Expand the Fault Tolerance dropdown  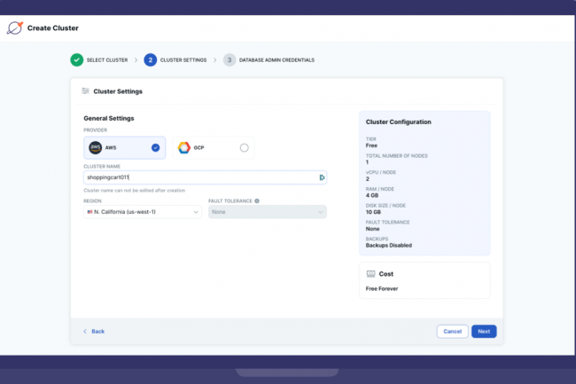point(267,212)
